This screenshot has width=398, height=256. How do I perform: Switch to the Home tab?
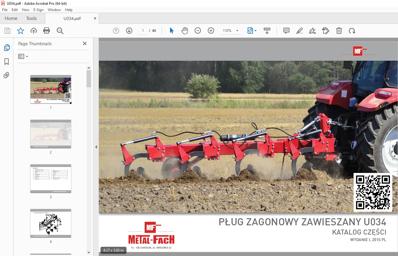11,18
